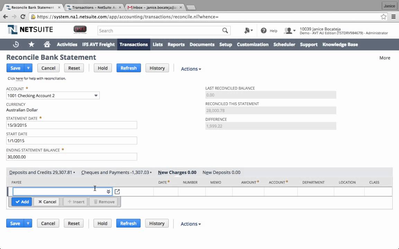Screen dimensions: 399x249
Task: Click the top Save button
Action: point(15,68)
